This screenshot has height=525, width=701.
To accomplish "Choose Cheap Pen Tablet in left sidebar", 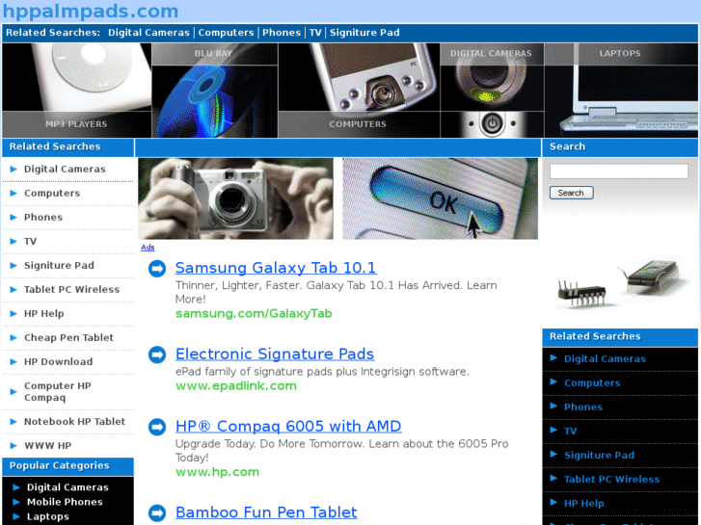I will click(x=68, y=338).
